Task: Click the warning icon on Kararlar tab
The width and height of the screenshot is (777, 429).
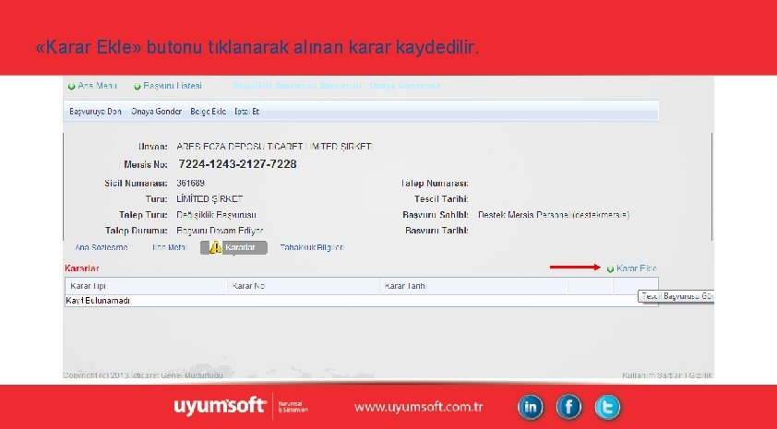Action: [215, 247]
